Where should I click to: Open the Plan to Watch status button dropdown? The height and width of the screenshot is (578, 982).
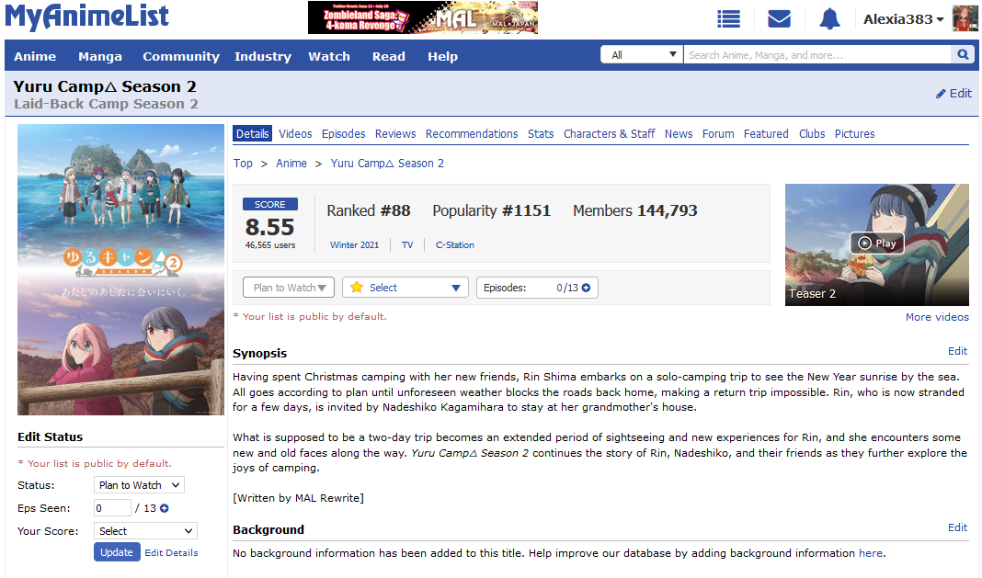[289, 288]
